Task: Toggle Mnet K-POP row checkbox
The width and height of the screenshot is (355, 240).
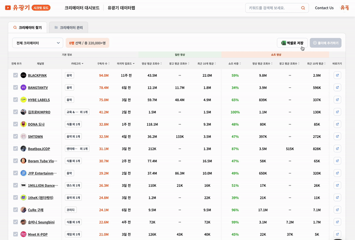Action: point(16,234)
